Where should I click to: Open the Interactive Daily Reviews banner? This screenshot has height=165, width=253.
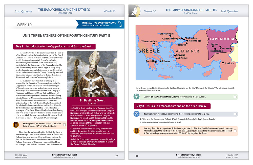[100, 24]
